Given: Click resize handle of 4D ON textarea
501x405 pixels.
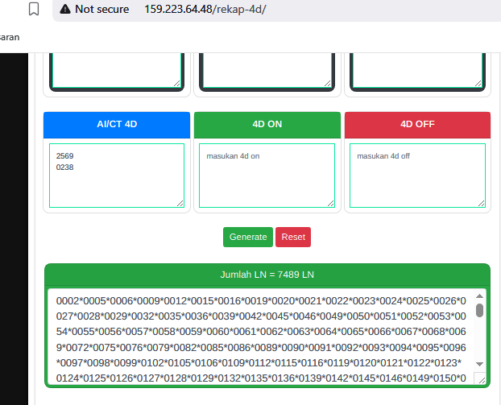Looking at the screenshot, I should tap(330, 203).
